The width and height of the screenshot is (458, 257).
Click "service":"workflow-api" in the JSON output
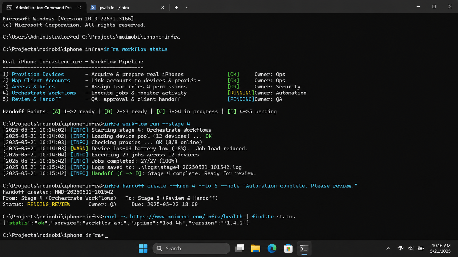[89, 223]
